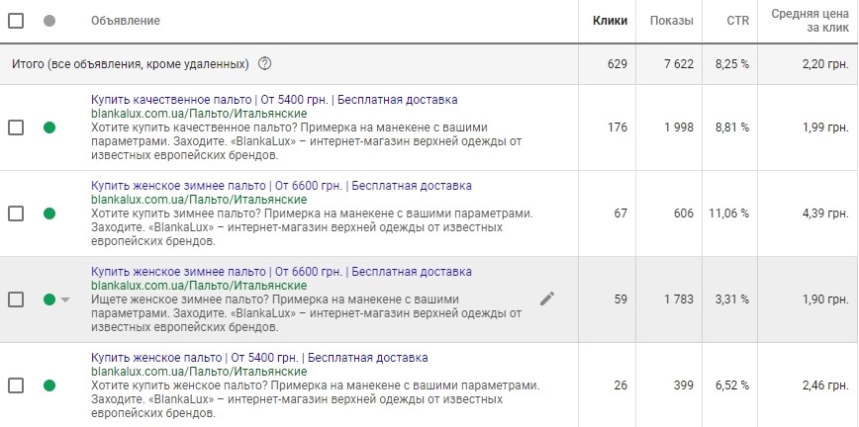859x427 pixels.
Task: Open the help question-mark icon beside Итого
Action: [x=264, y=64]
